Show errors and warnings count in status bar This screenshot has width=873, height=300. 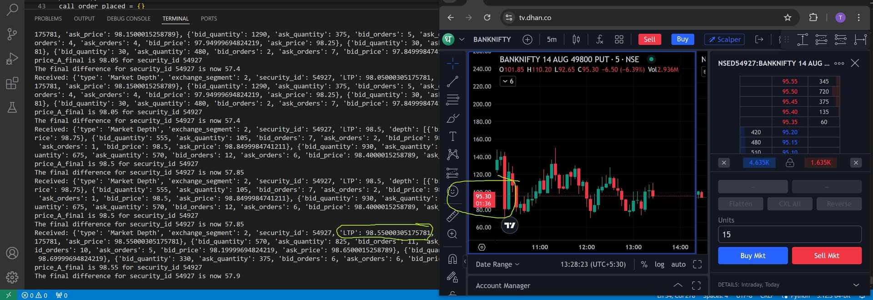point(35,295)
